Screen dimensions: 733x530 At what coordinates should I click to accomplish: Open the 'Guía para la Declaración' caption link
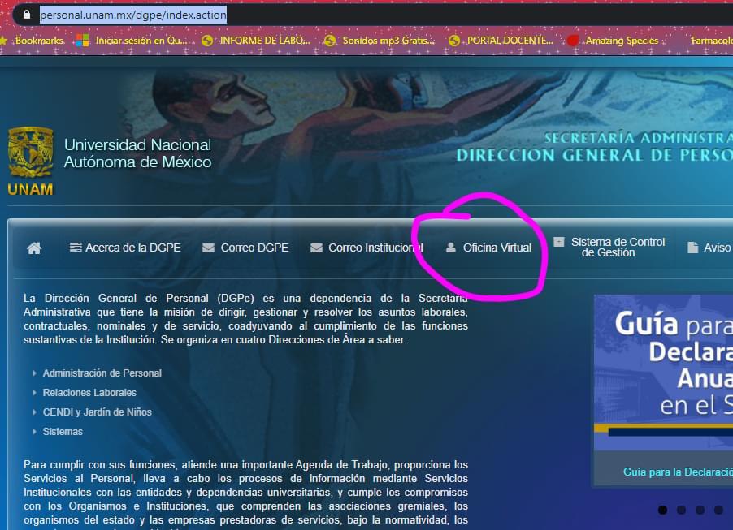click(x=678, y=472)
